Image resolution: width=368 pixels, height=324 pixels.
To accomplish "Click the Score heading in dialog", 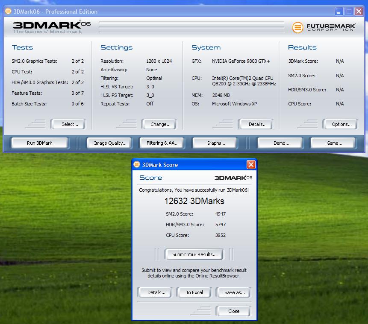I will click(151, 178).
